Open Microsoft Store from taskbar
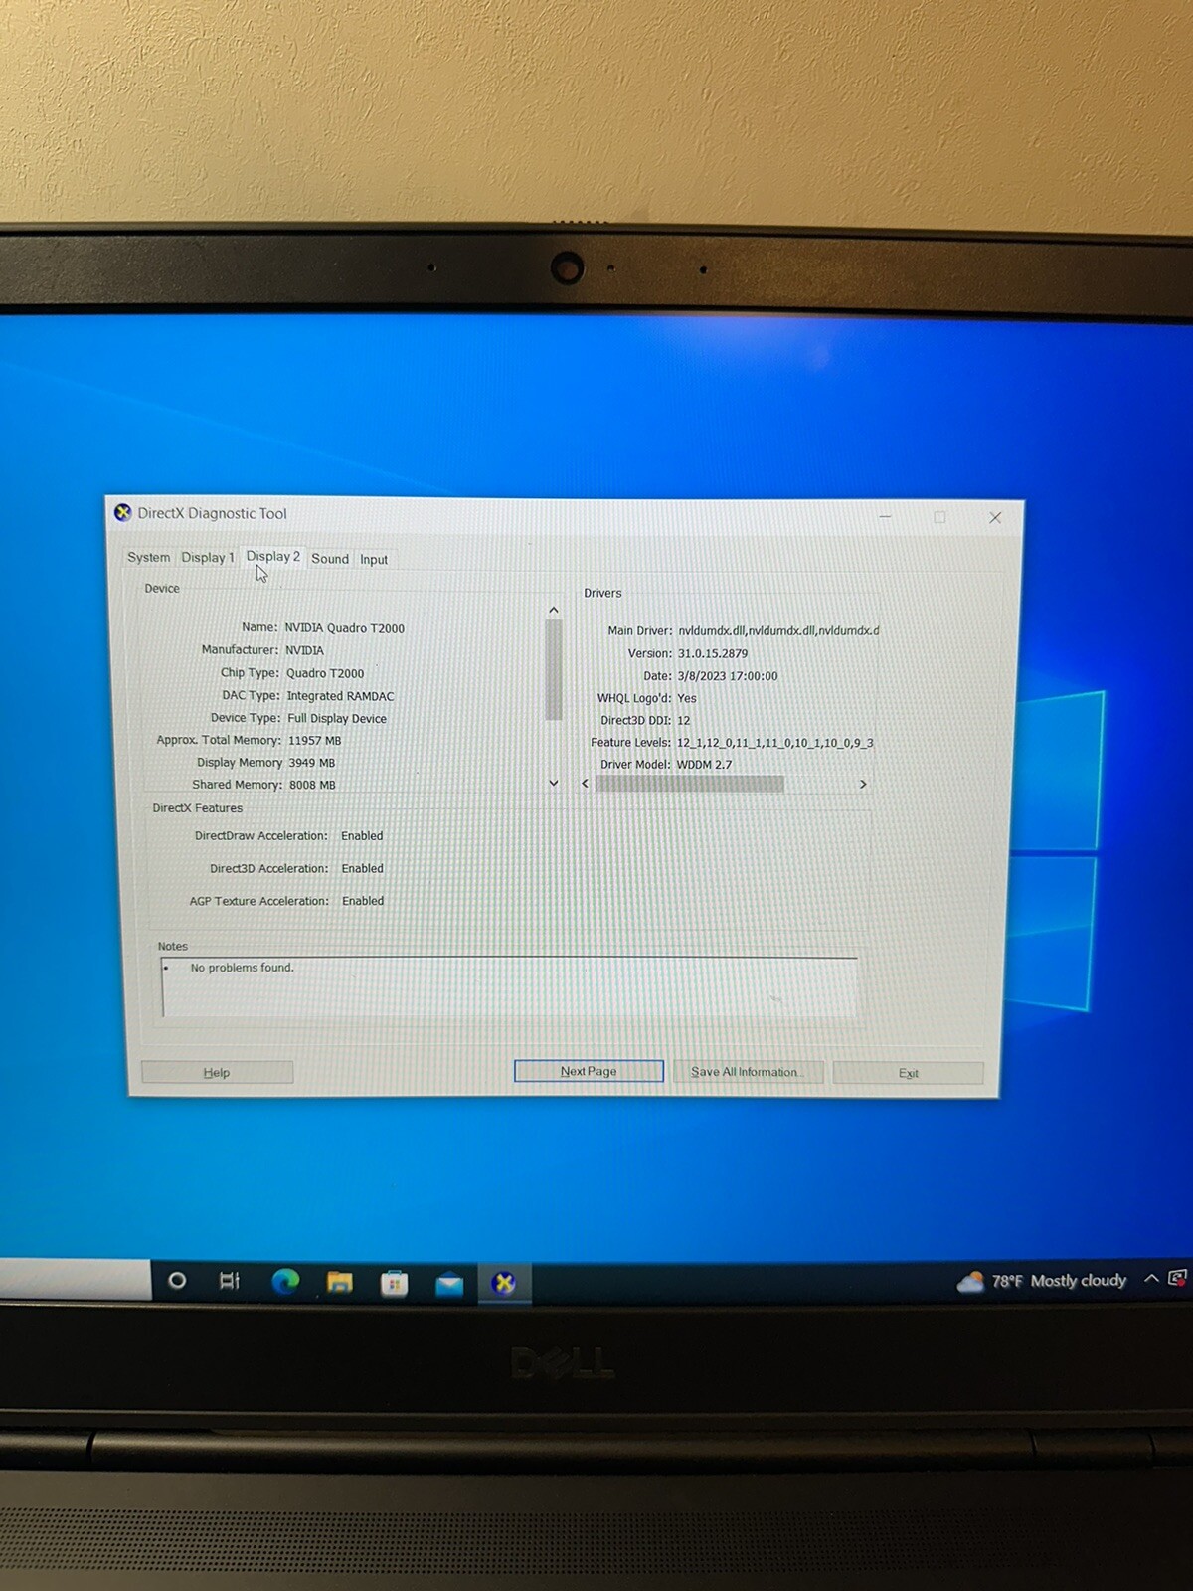1193x1591 pixels. [x=395, y=1284]
